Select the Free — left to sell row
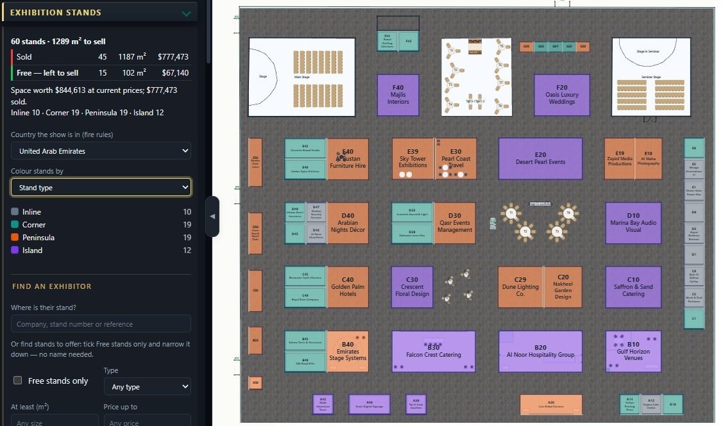The width and height of the screenshot is (723, 426). [x=101, y=73]
